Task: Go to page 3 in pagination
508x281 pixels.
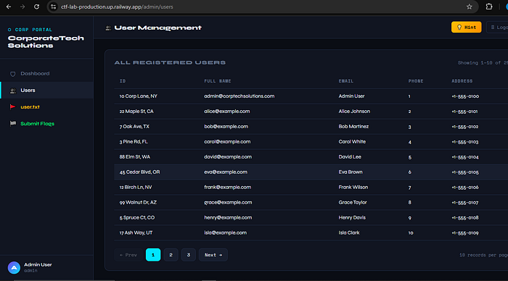Action: tap(188, 255)
